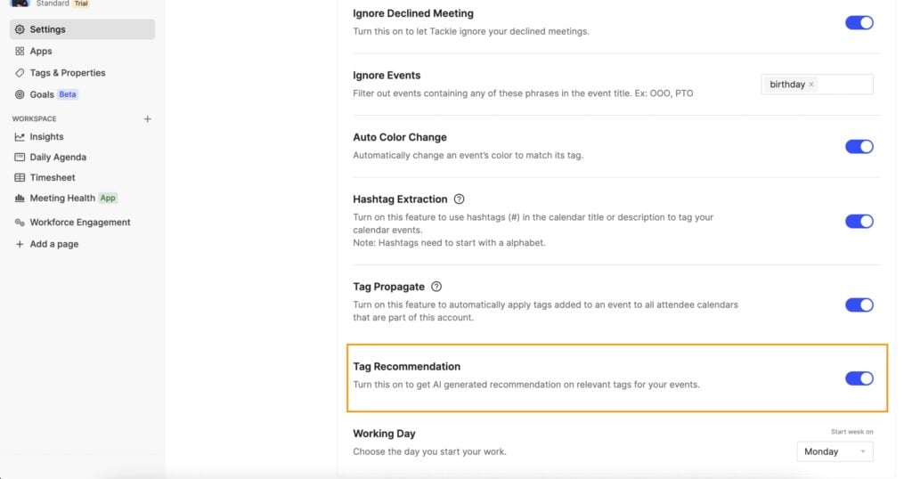The height and width of the screenshot is (479, 912).
Task: Switch off the Tag Propagate toggle
Action: click(859, 304)
